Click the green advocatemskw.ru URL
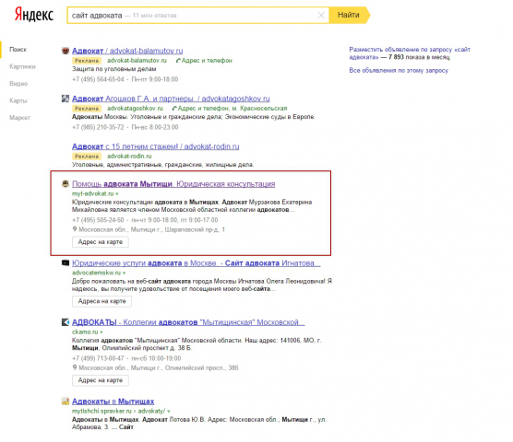The width and height of the screenshot is (513, 442). click(x=96, y=273)
